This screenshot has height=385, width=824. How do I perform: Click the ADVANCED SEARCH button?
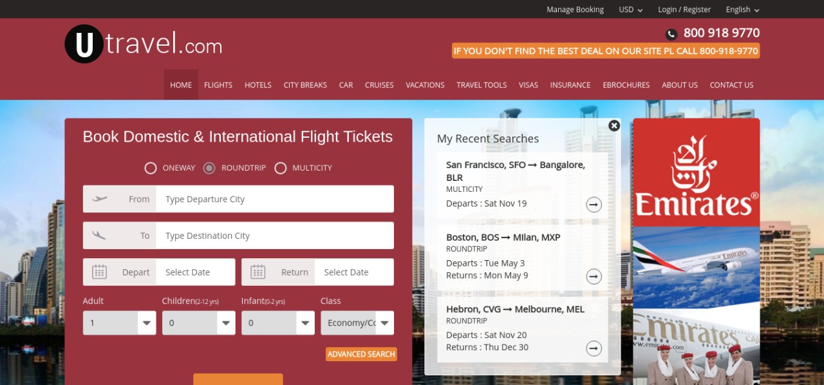pos(361,354)
